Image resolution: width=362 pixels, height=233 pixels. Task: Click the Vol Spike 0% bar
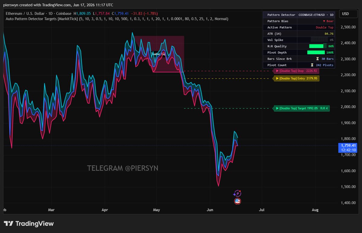coord(319,40)
